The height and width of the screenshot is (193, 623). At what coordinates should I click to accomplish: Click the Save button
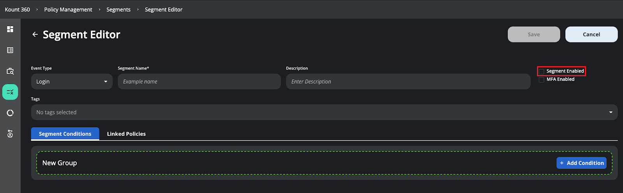[534, 35]
